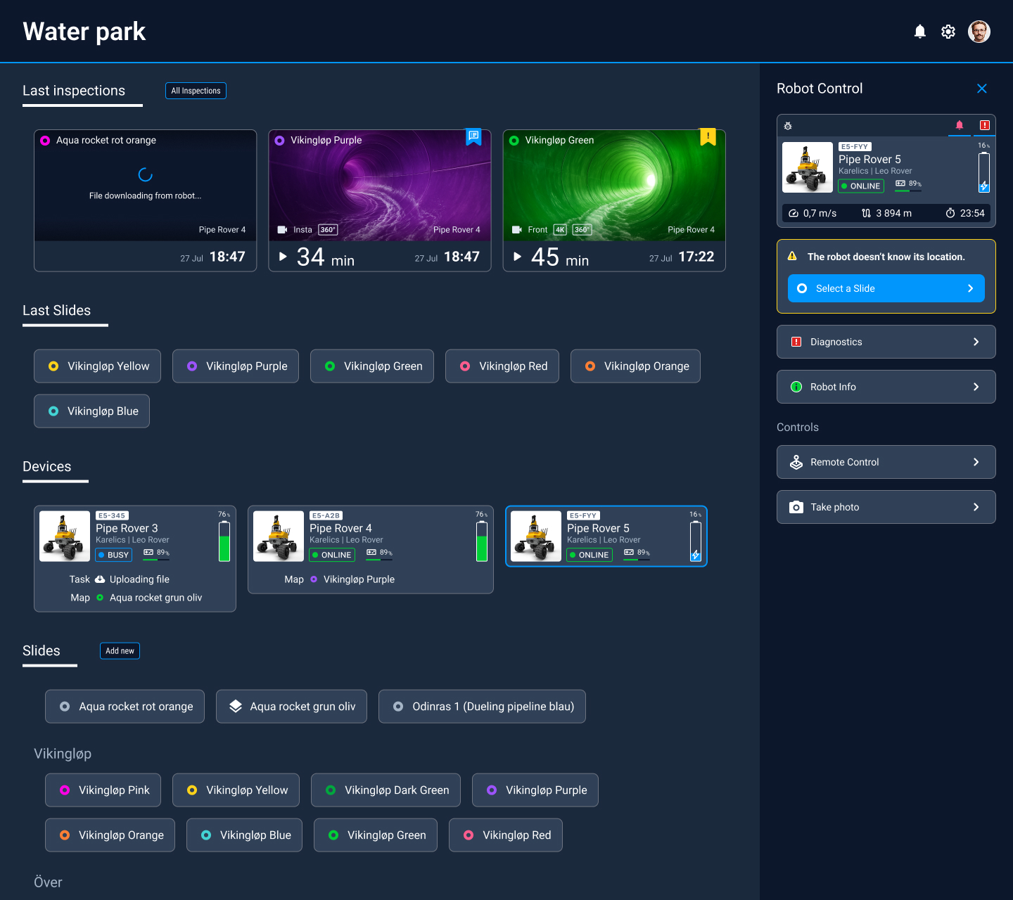Click the bug icon in Robot Control card
Screen dimensions: 1013x900
pos(788,126)
